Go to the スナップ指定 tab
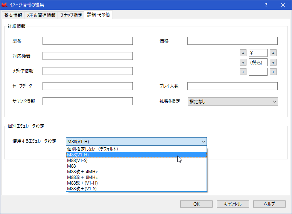 point(71,15)
